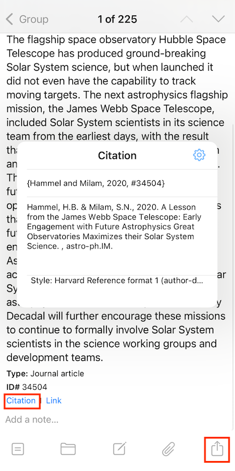Tap the ID# 34504 field
Screen dimensions: 235x471
pos(26,387)
